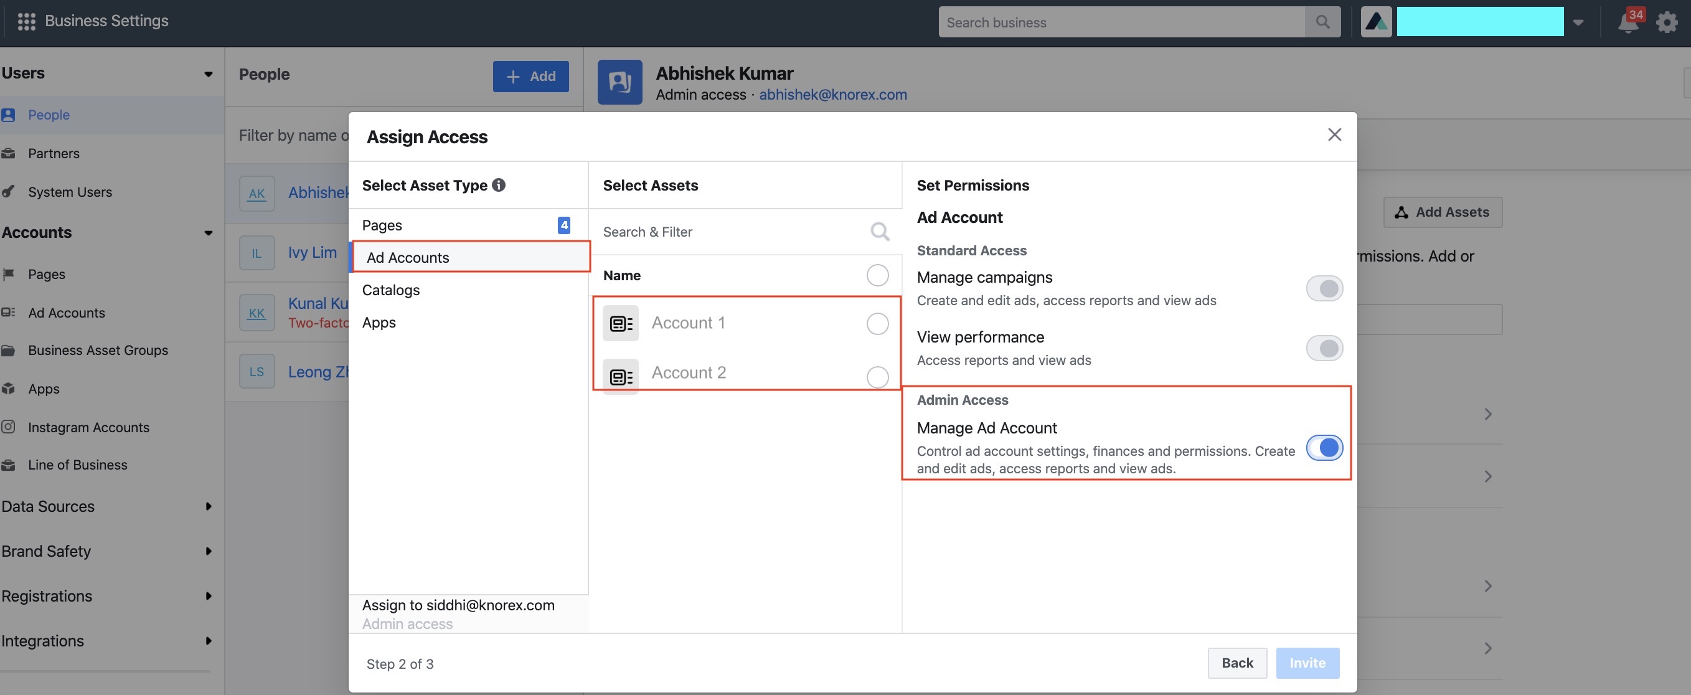This screenshot has height=695, width=1691.
Task: Select Ad Accounts asset type
Action: 408,257
